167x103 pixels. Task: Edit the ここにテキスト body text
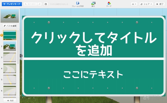pyautogui.click(x=93, y=74)
